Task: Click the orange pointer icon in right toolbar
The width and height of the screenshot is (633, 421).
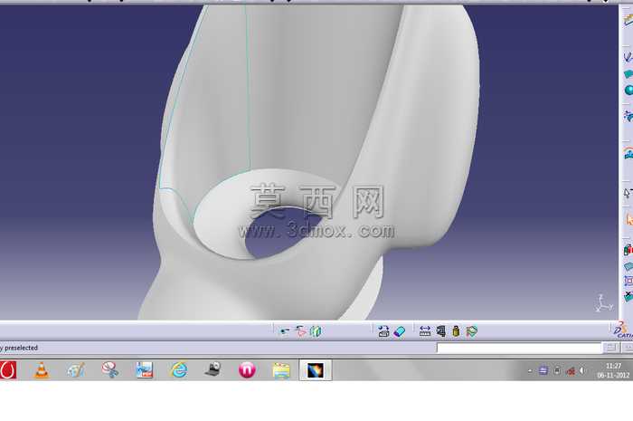Action: pos(629,219)
